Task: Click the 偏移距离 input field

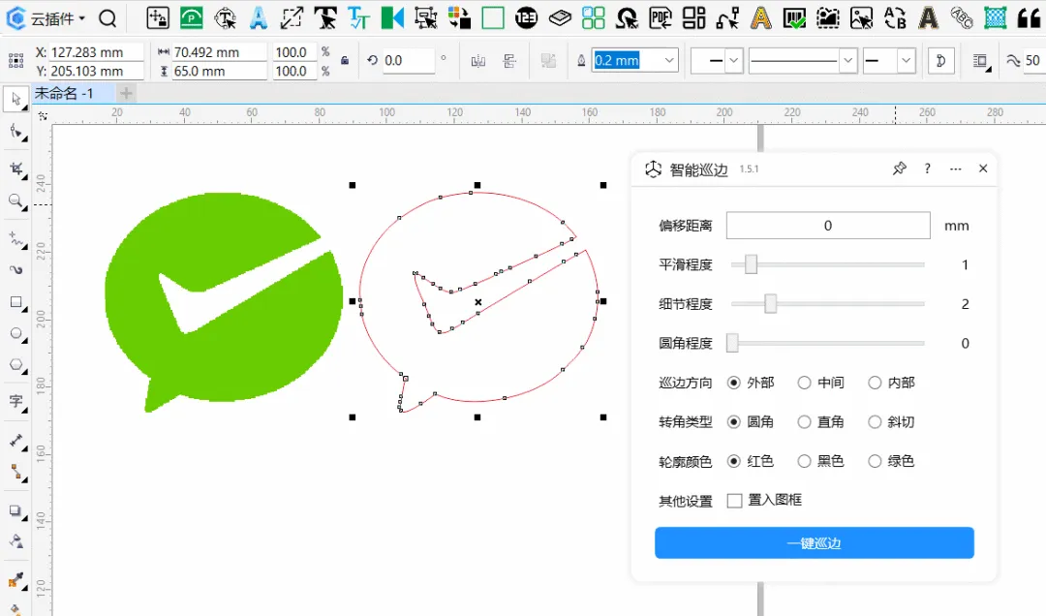Action: tap(828, 226)
